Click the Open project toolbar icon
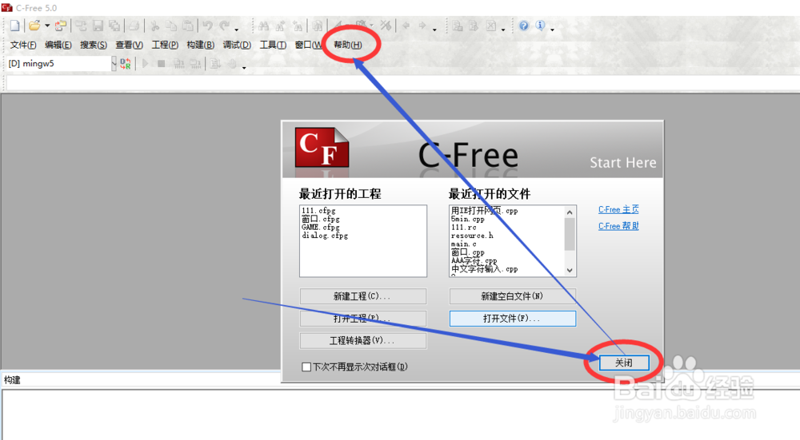Viewport: 800px width, 440px height. tap(61, 26)
